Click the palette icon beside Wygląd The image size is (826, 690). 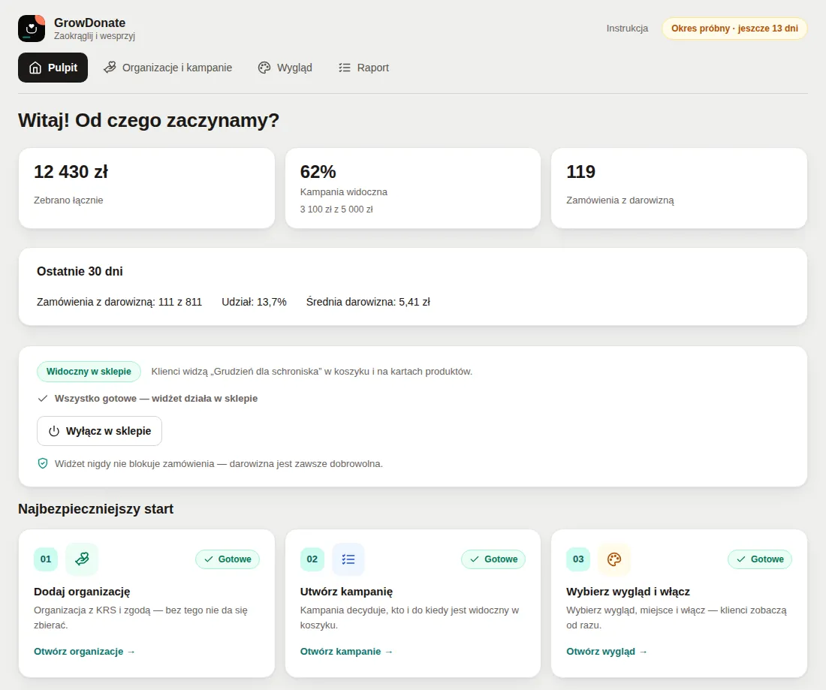264,68
